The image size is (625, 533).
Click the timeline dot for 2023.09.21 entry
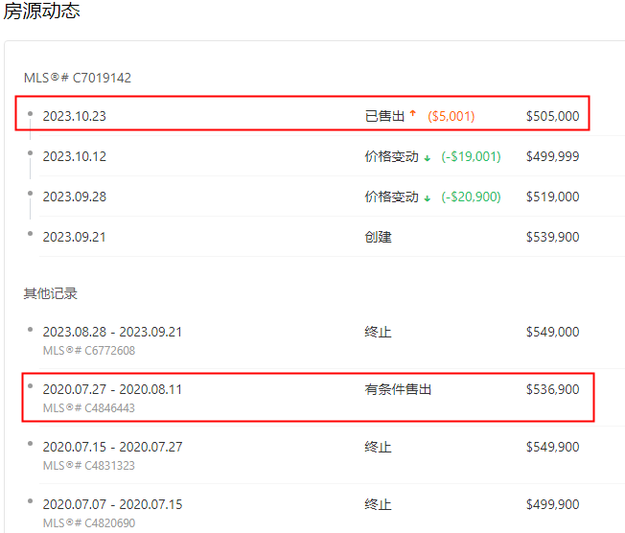pos(30,234)
